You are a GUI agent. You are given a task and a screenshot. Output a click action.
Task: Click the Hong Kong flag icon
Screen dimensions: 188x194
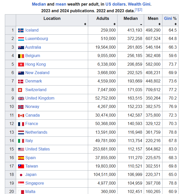coord(21,64)
